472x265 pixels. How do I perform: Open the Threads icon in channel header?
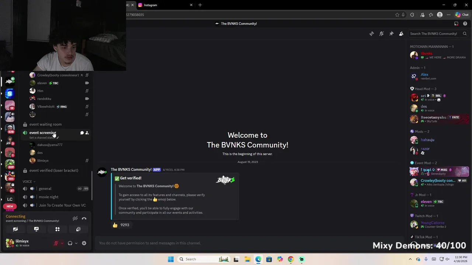pos(372,33)
